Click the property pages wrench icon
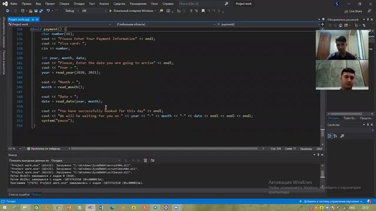This screenshot has width=376, height=211. [x=342, y=136]
